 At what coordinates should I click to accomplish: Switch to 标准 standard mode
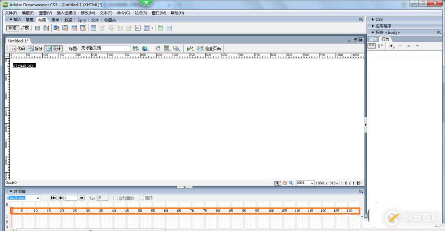12,28
